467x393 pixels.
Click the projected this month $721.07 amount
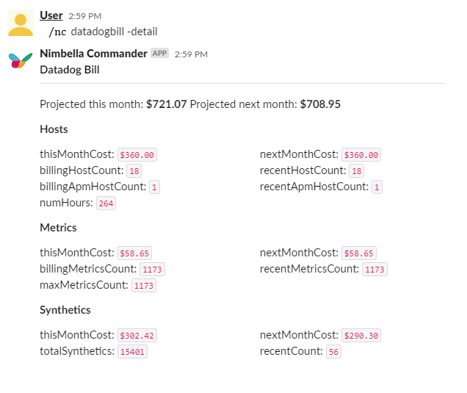[166, 104]
